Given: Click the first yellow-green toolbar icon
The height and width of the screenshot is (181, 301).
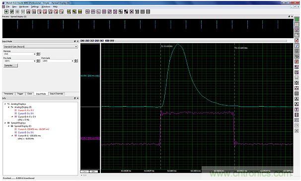Looking at the screenshot, I should (69, 12).
